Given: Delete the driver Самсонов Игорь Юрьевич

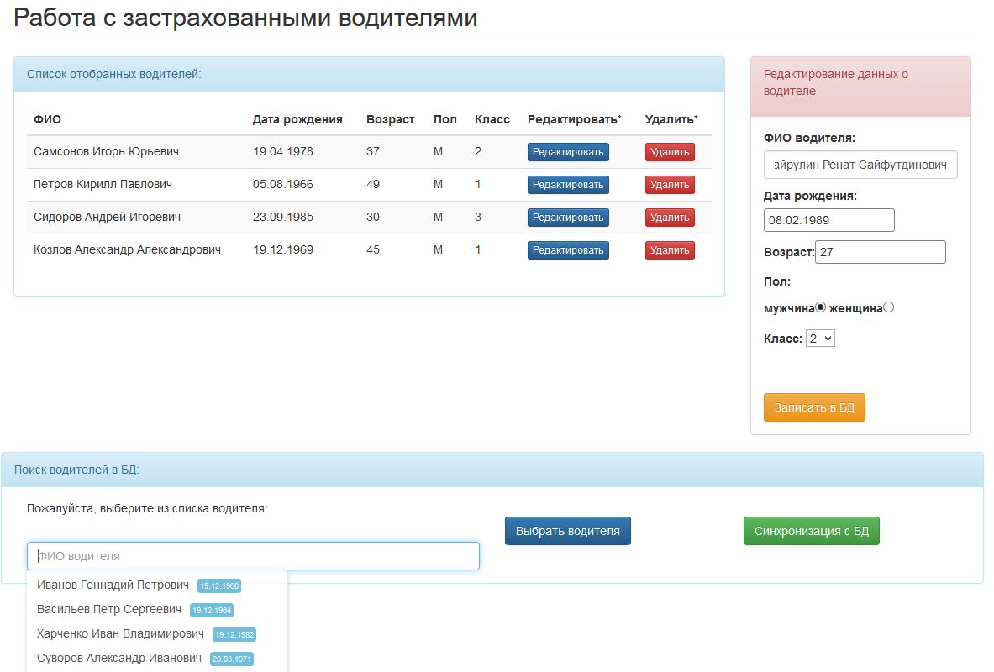Looking at the screenshot, I should coord(670,152).
